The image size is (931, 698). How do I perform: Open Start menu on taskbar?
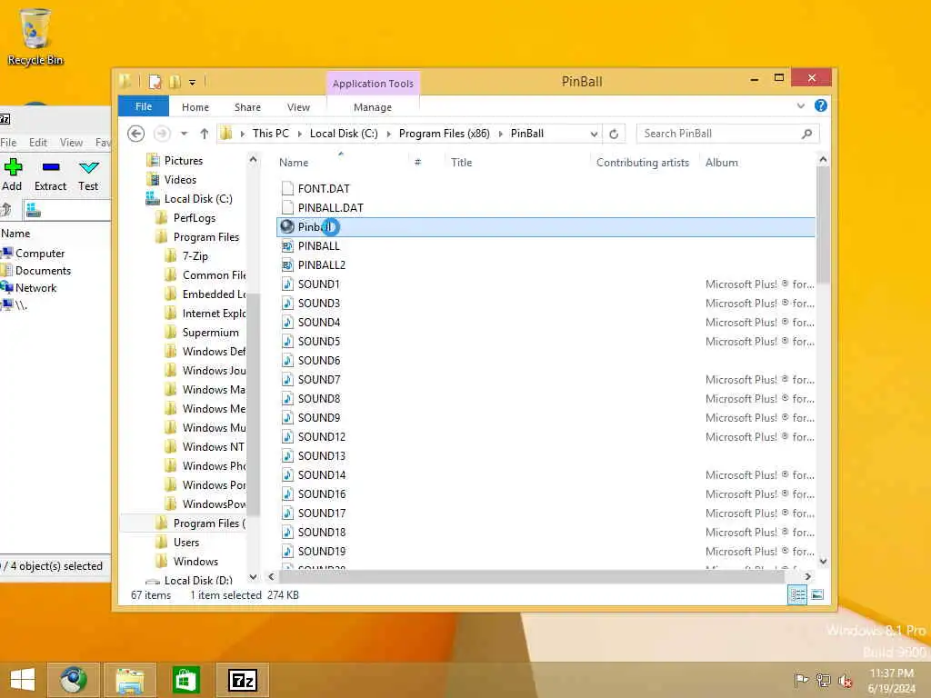pyautogui.click(x=23, y=680)
